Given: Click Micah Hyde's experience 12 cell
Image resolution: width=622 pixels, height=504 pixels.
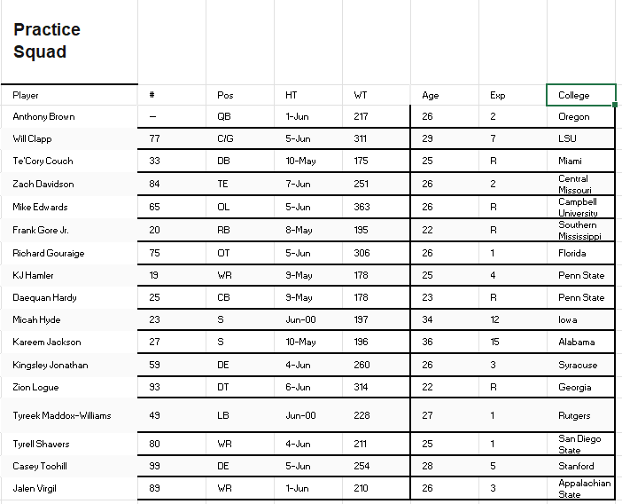Looking at the screenshot, I should [513, 319].
